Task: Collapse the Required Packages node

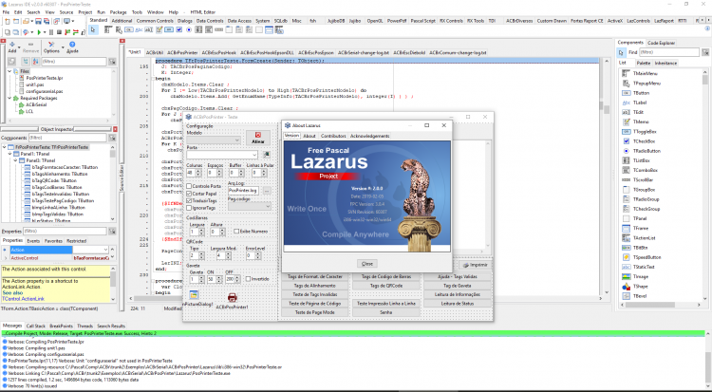Action: pyautogui.click(x=9, y=98)
